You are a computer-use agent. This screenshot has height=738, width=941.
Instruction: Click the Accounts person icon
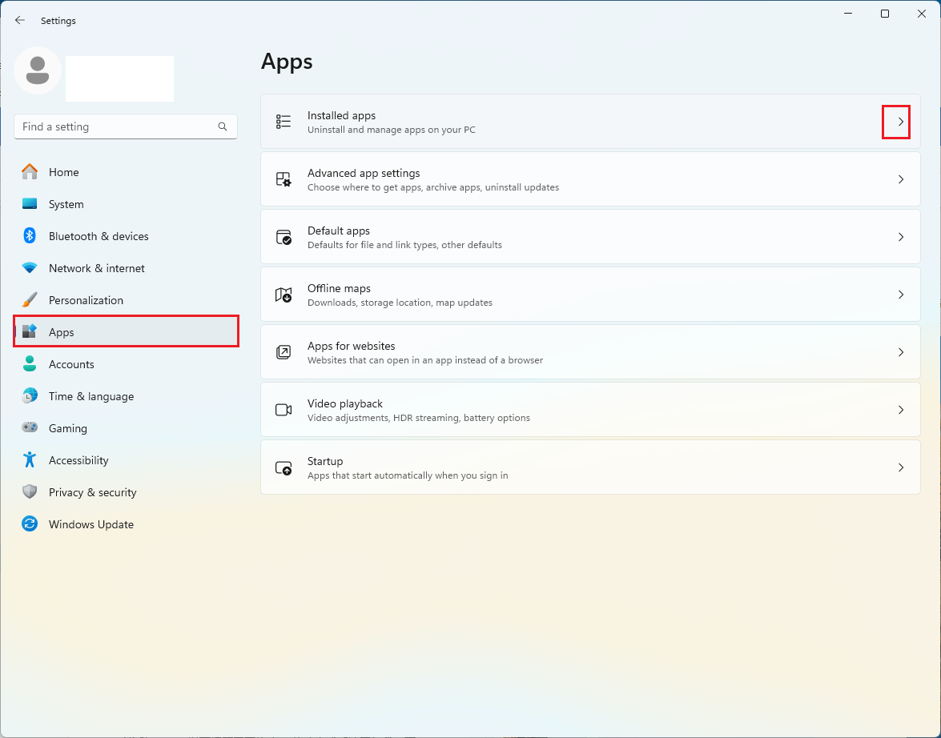30,363
